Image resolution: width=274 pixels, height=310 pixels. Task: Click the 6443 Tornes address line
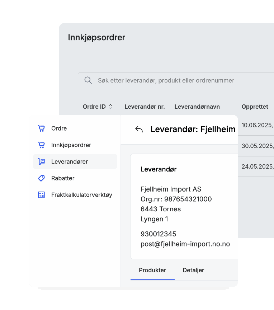(161, 209)
